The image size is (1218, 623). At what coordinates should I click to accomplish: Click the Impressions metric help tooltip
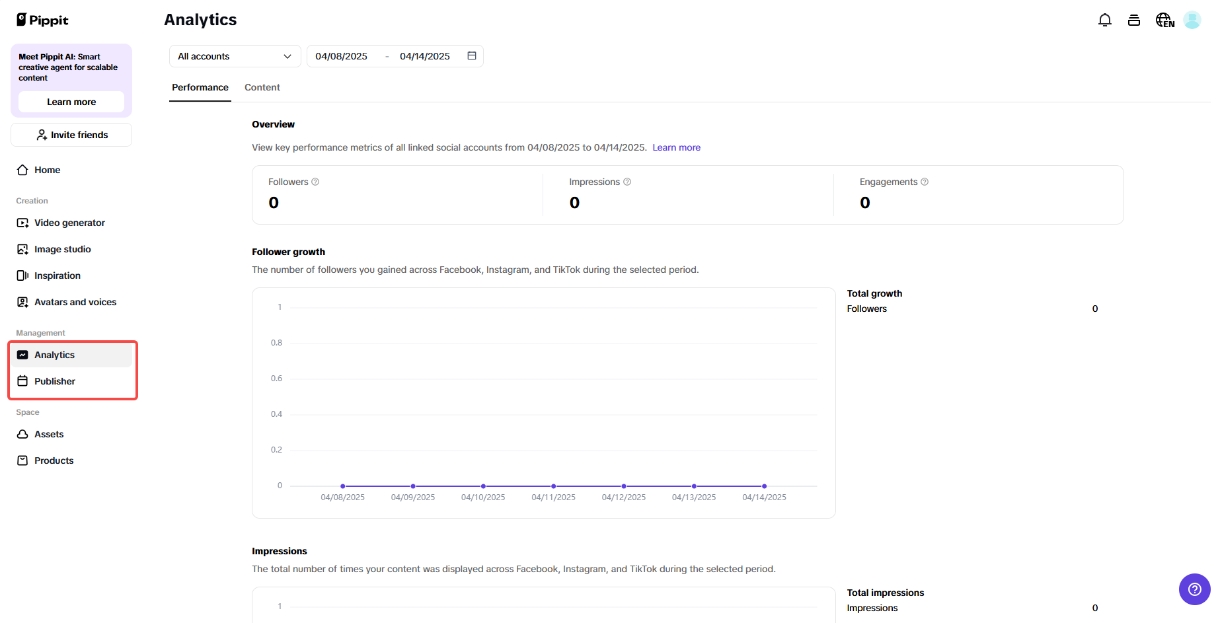click(x=627, y=182)
